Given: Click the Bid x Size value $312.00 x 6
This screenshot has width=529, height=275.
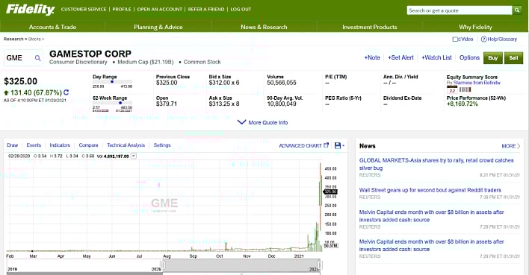Looking at the screenshot, I should tap(224, 83).
